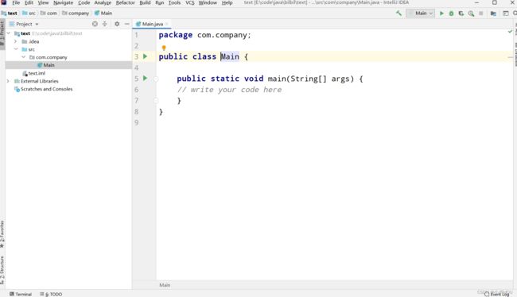Image resolution: width=517 pixels, height=297 pixels.
Task: Click the fold end marker on line 7
Action: pos(156,101)
